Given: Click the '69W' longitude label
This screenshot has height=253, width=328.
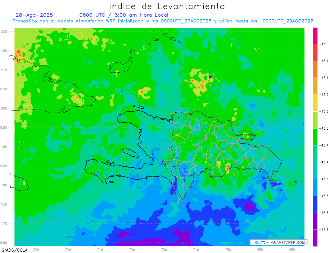Looking at the screenshot, I should pos(260,249).
